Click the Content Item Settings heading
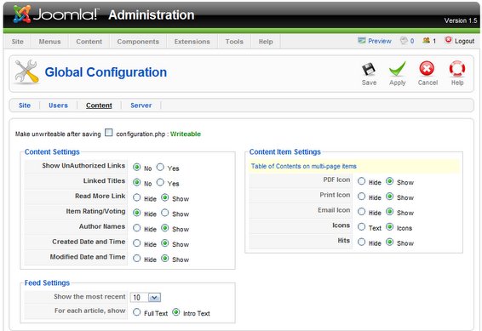The image size is (482, 331). [x=285, y=151]
